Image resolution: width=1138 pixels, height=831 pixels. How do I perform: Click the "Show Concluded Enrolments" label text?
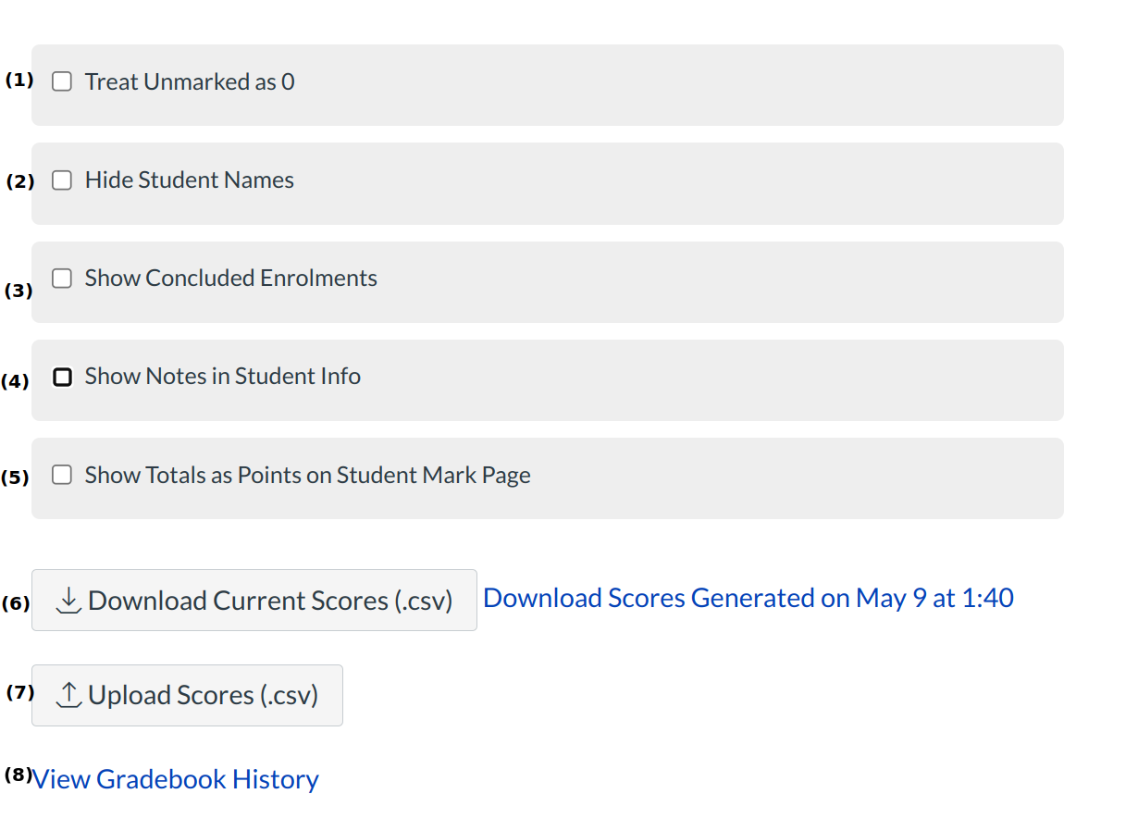(x=231, y=279)
